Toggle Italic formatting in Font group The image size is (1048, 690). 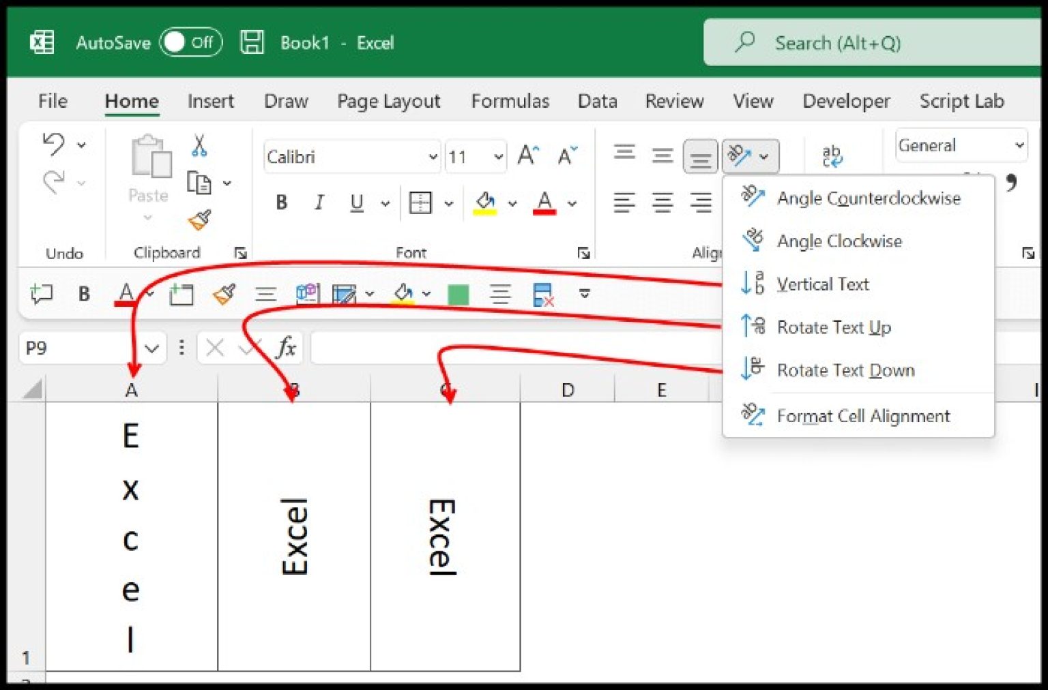click(319, 202)
